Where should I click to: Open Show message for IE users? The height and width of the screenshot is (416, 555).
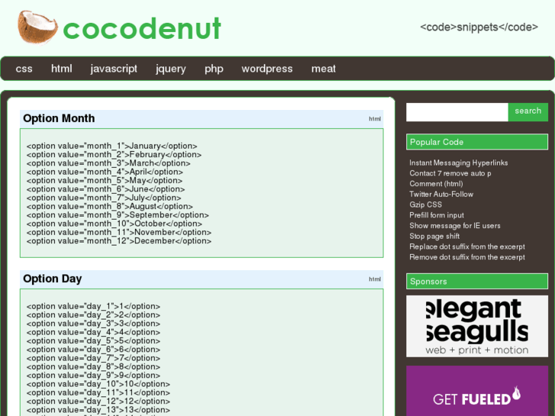pyautogui.click(x=455, y=226)
